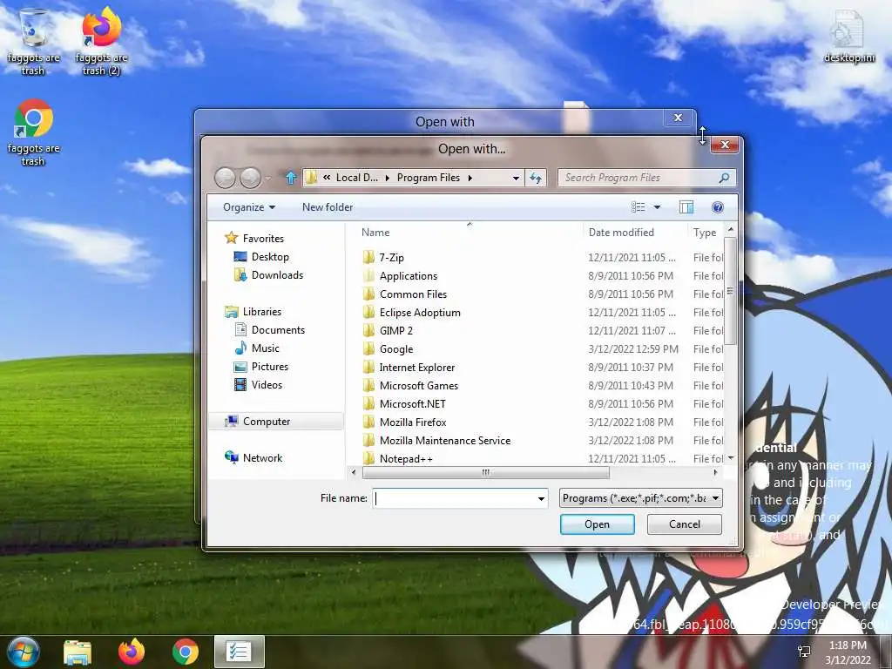Expand the arrow after Program Files breadcrumb
This screenshot has height=669, width=892.
click(x=470, y=178)
